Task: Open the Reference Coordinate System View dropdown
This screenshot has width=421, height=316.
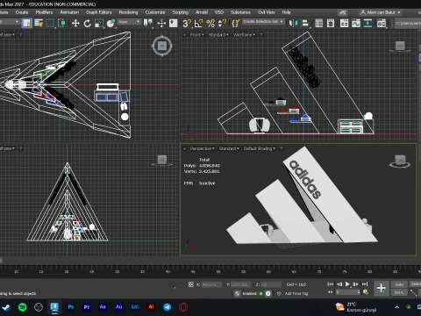Action: point(129,22)
